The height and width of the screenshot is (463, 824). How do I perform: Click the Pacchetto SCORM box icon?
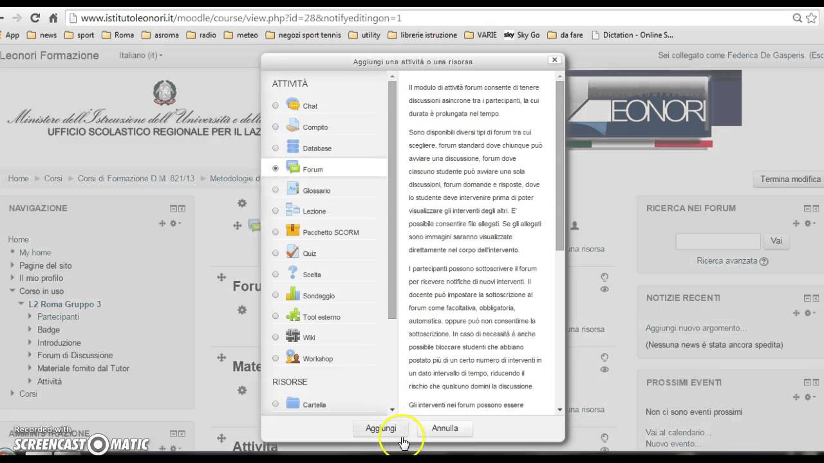tap(293, 232)
